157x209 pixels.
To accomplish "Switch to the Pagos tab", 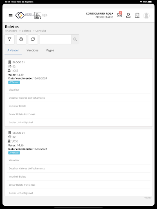I will tap(50, 50).
